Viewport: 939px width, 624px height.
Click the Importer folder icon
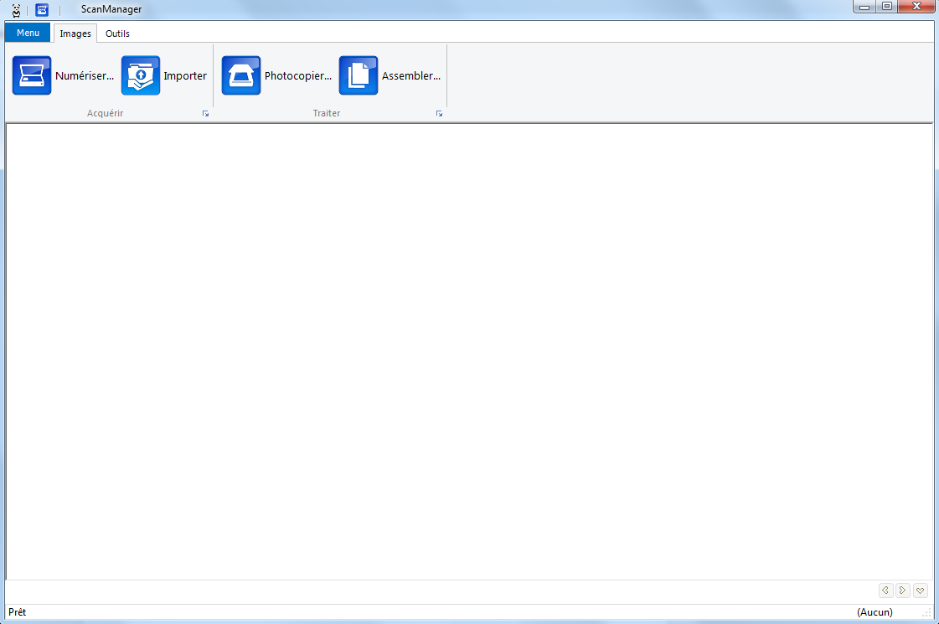(x=140, y=75)
